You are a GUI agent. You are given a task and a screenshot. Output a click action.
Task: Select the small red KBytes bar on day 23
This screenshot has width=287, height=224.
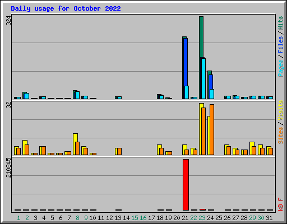(x=202, y=210)
